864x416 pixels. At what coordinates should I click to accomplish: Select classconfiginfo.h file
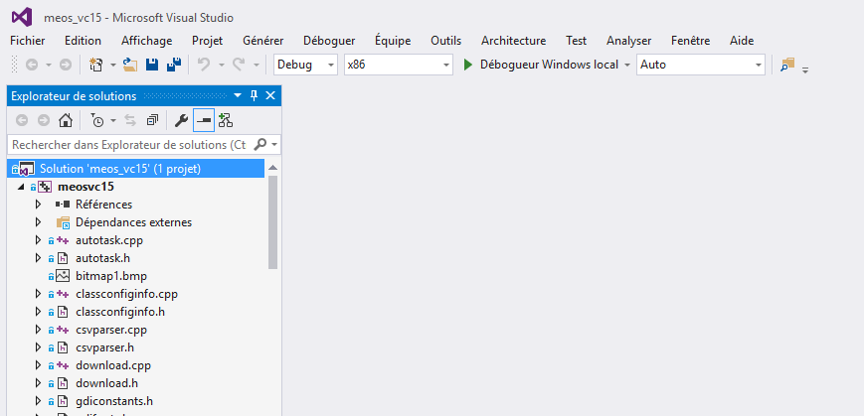(120, 312)
